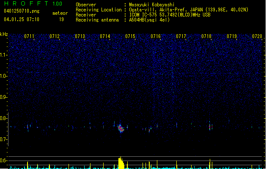
Task: Click the 0.6 kHz frequency label
Action: pos(4,161)
